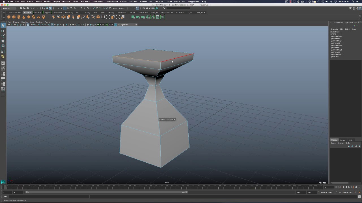Open the Edit Mesh menu

click(x=85, y=1)
